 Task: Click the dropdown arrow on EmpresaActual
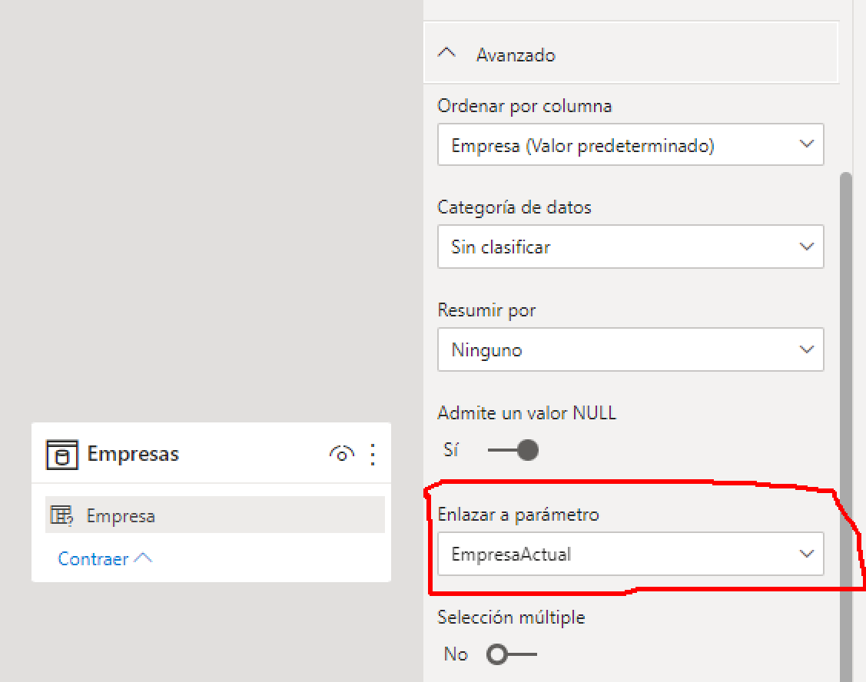807,554
